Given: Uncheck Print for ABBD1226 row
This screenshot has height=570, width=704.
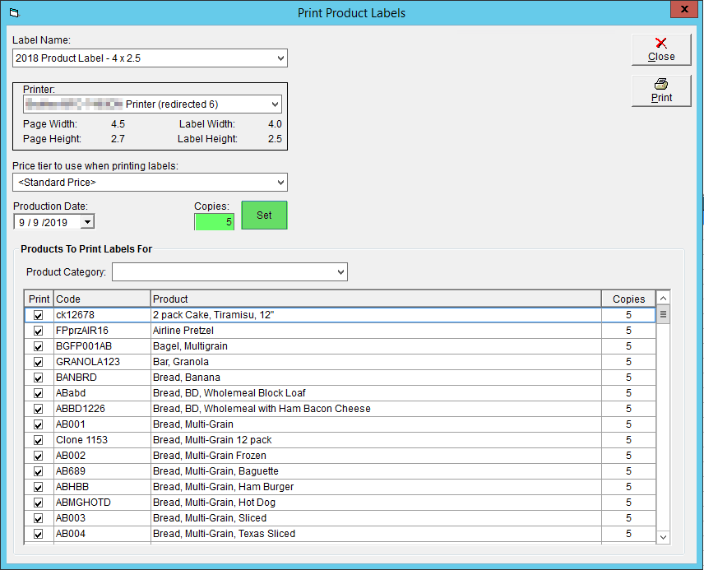Looking at the screenshot, I should [x=38, y=409].
